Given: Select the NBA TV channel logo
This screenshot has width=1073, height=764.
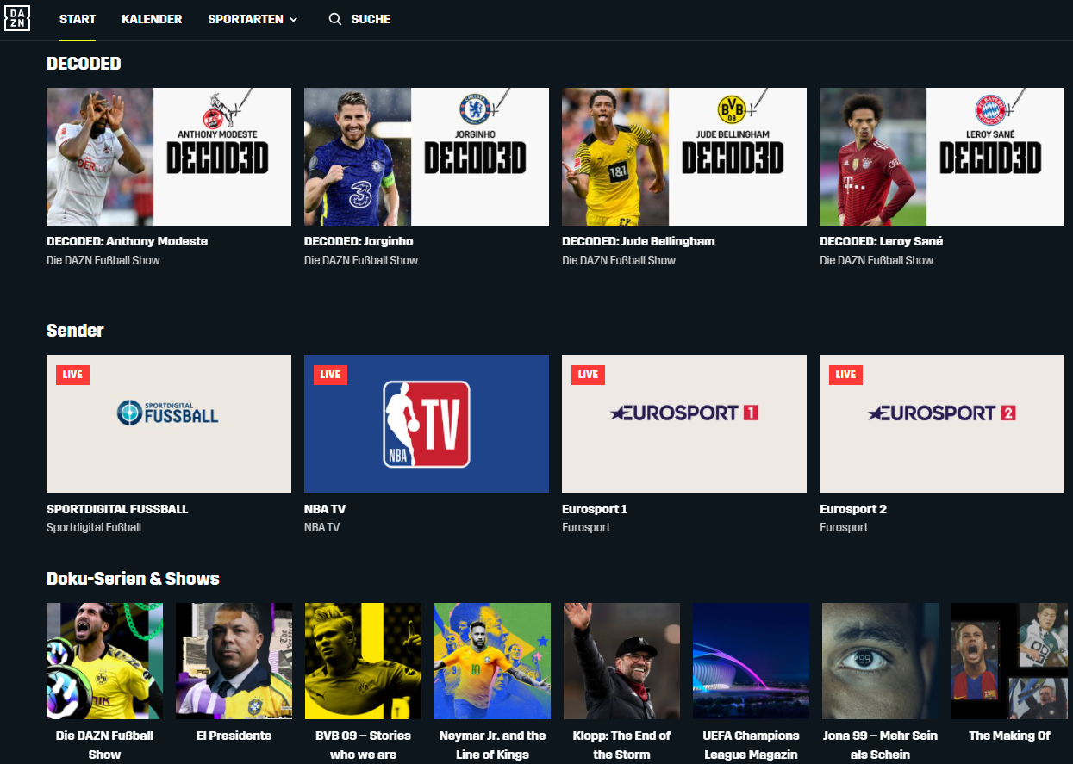Looking at the screenshot, I should [426, 423].
